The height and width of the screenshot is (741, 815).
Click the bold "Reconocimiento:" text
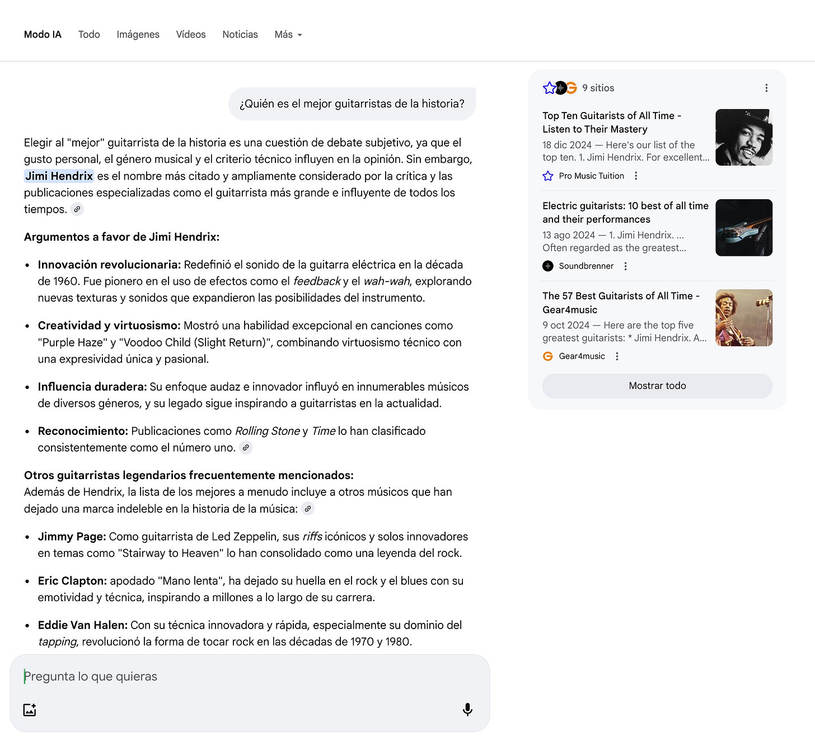83,431
